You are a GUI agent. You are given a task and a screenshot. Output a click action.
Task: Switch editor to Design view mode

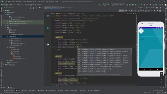point(133,11)
